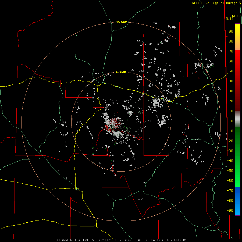Screen dimensions: 242x242
Task: Click the 50 NMI range ring label
Action: point(121,72)
